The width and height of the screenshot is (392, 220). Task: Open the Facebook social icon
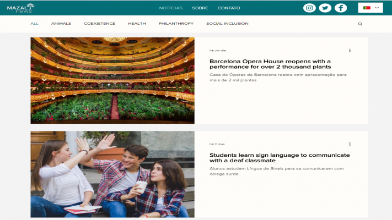coord(341,8)
